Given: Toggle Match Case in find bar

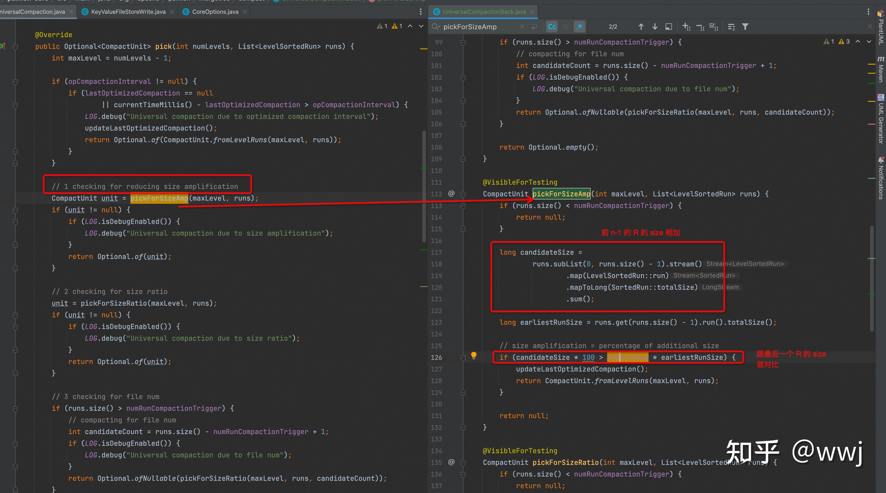Looking at the screenshot, I should click(x=552, y=27).
